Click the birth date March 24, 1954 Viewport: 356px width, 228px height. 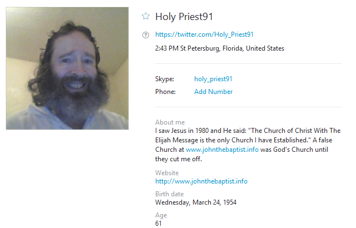[x=195, y=202]
